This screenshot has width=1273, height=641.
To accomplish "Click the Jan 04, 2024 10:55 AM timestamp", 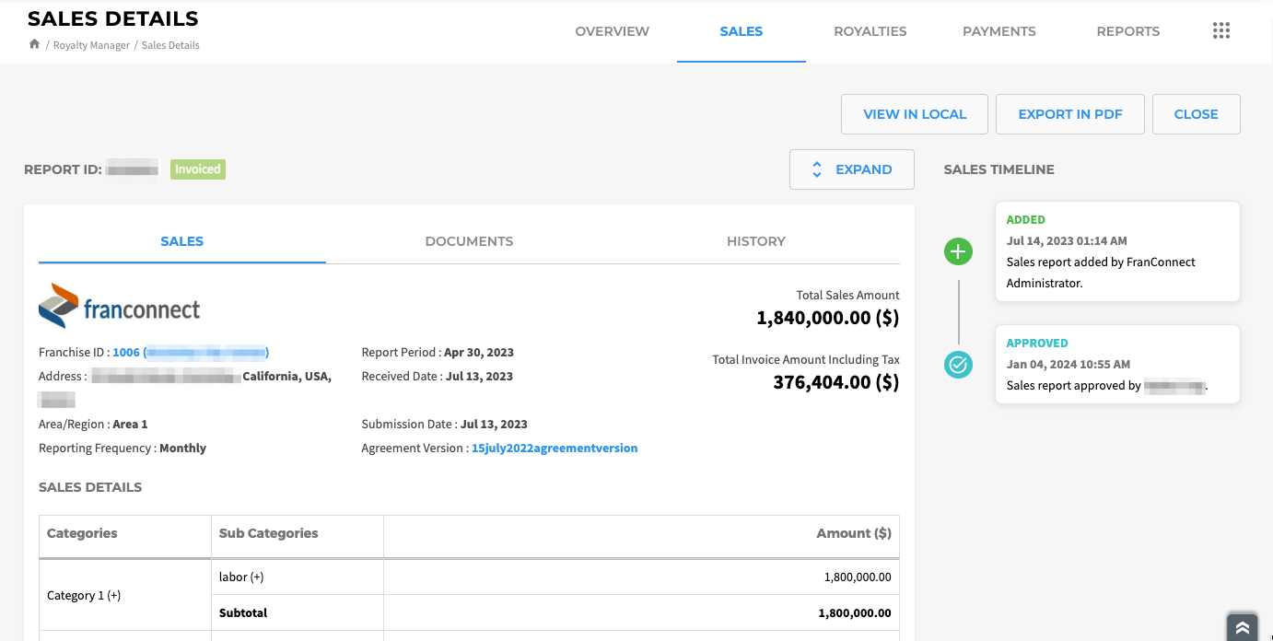I will click(1069, 364).
